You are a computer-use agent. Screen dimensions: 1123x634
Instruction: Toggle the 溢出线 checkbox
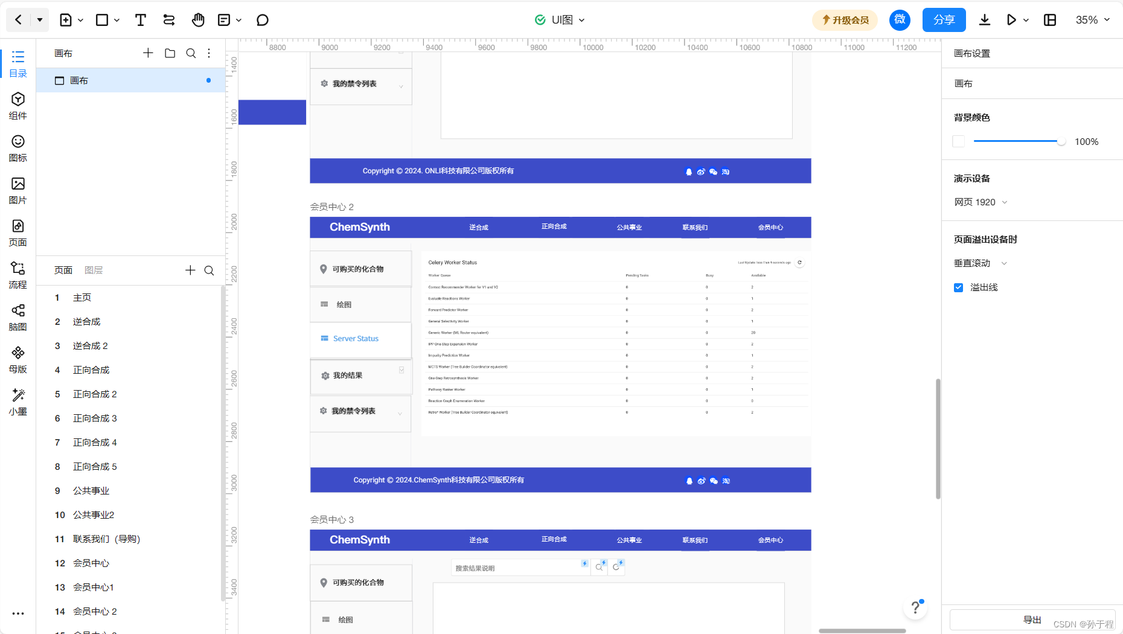pyautogui.click(x=958, y=287)
